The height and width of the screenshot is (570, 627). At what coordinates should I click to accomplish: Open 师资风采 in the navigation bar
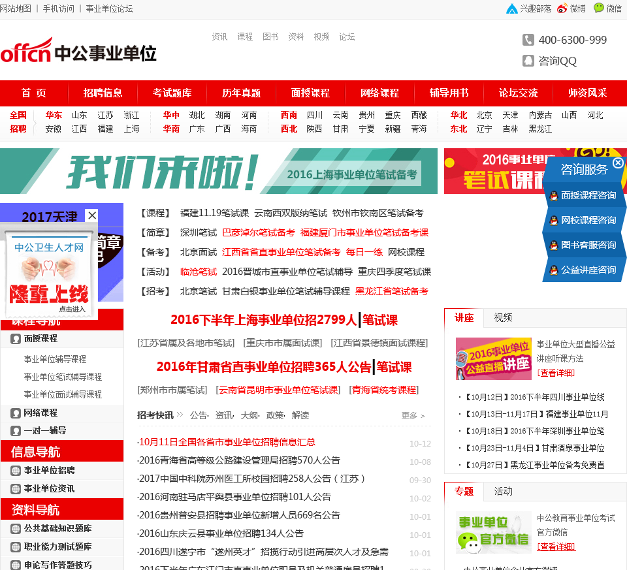(587, 93)
